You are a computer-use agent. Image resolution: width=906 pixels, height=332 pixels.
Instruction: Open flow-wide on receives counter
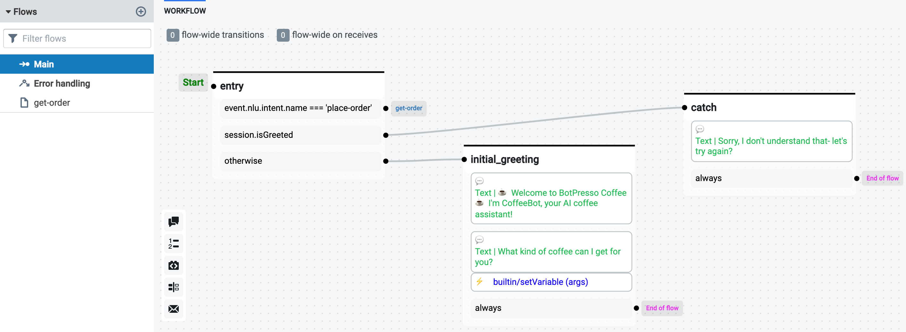click(283, 35)
